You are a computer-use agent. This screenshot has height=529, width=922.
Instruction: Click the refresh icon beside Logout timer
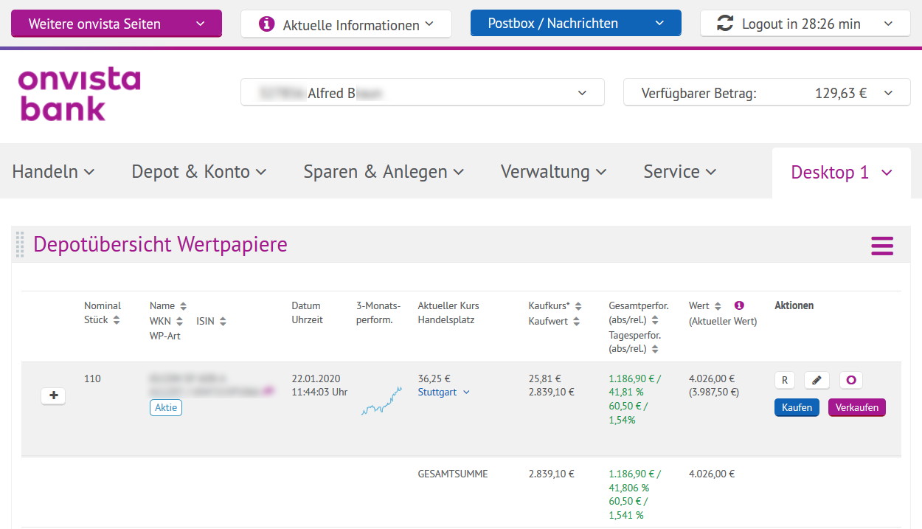[725, 24]
